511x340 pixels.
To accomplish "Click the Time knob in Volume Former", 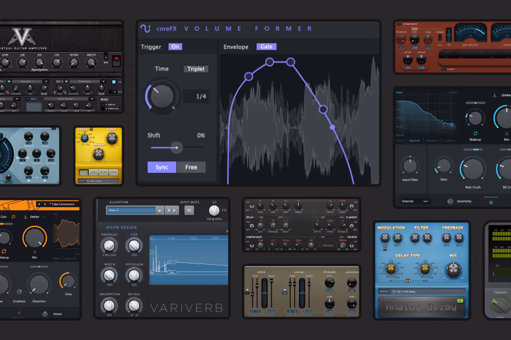I will tap(162, 97).
